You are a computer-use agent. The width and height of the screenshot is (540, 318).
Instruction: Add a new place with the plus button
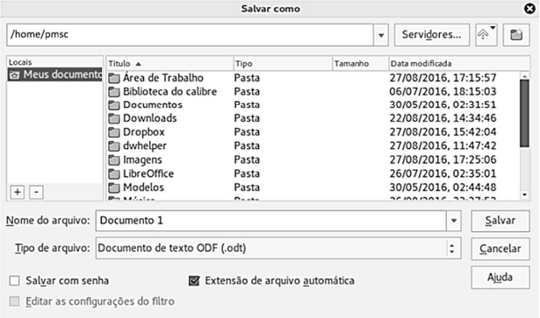(x=18, y=192)
